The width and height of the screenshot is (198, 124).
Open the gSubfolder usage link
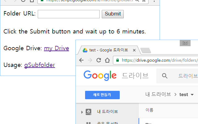[40, 65]
